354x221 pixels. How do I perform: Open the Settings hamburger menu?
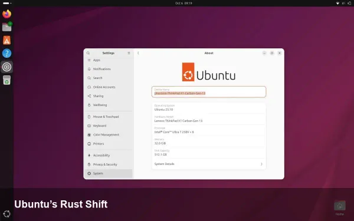pyautogui.click(x=129, y=53)
